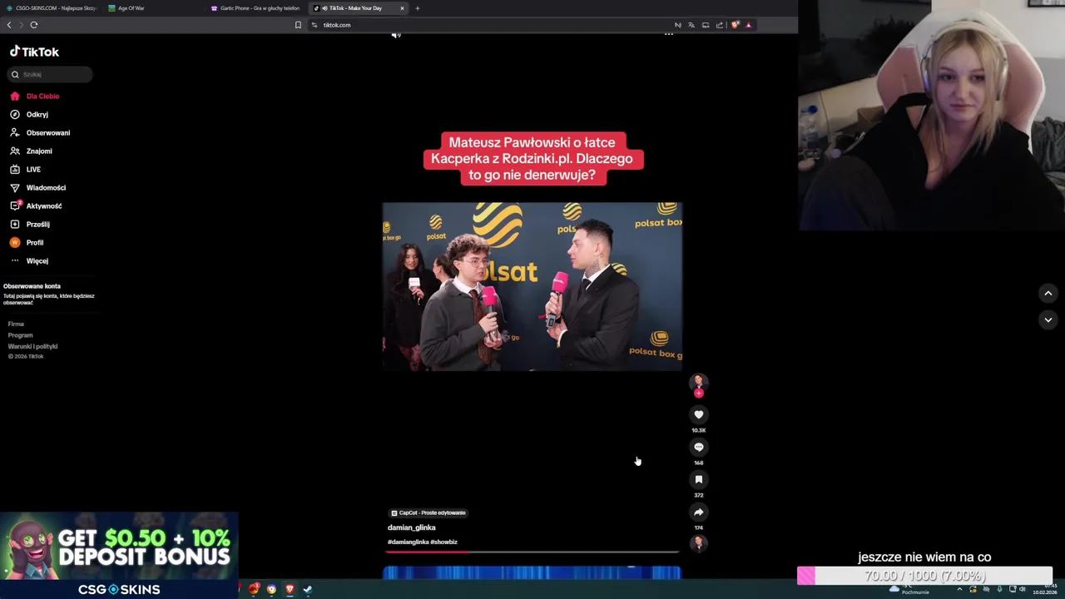Open Profil in the sidebar
The height and width of the screenshot is (599, 1065).
(x=27, y=242)
